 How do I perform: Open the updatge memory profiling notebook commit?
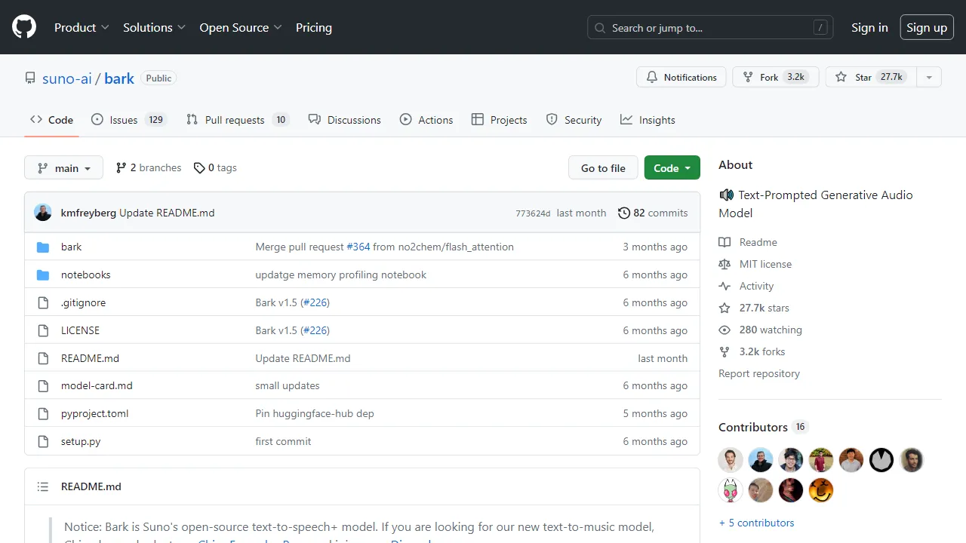click(x=341, y=275)
